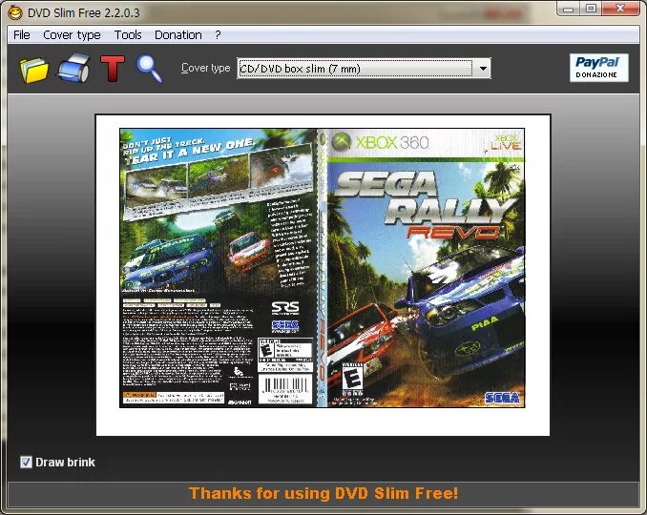Open the File menu
Viewport: 647px width, 515px height.
21,35
